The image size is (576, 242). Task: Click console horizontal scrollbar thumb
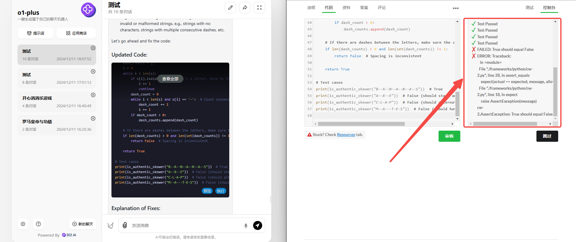pyautogui.click(x=505, y=124)
